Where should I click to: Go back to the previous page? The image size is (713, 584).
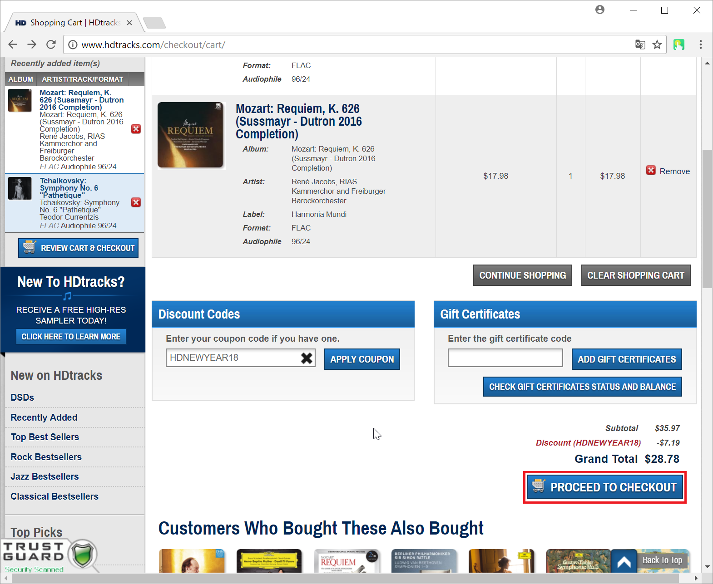(13, 44)
